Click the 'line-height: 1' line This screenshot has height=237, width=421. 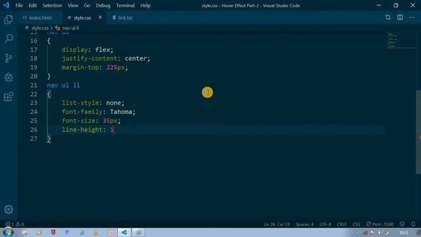tap(87, 130)
